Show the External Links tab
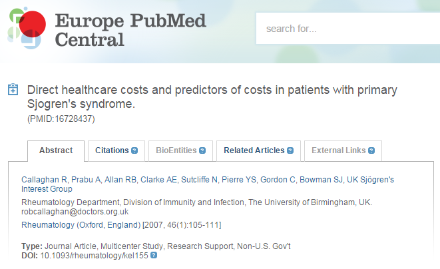440x269 pixels. (338, 150)
